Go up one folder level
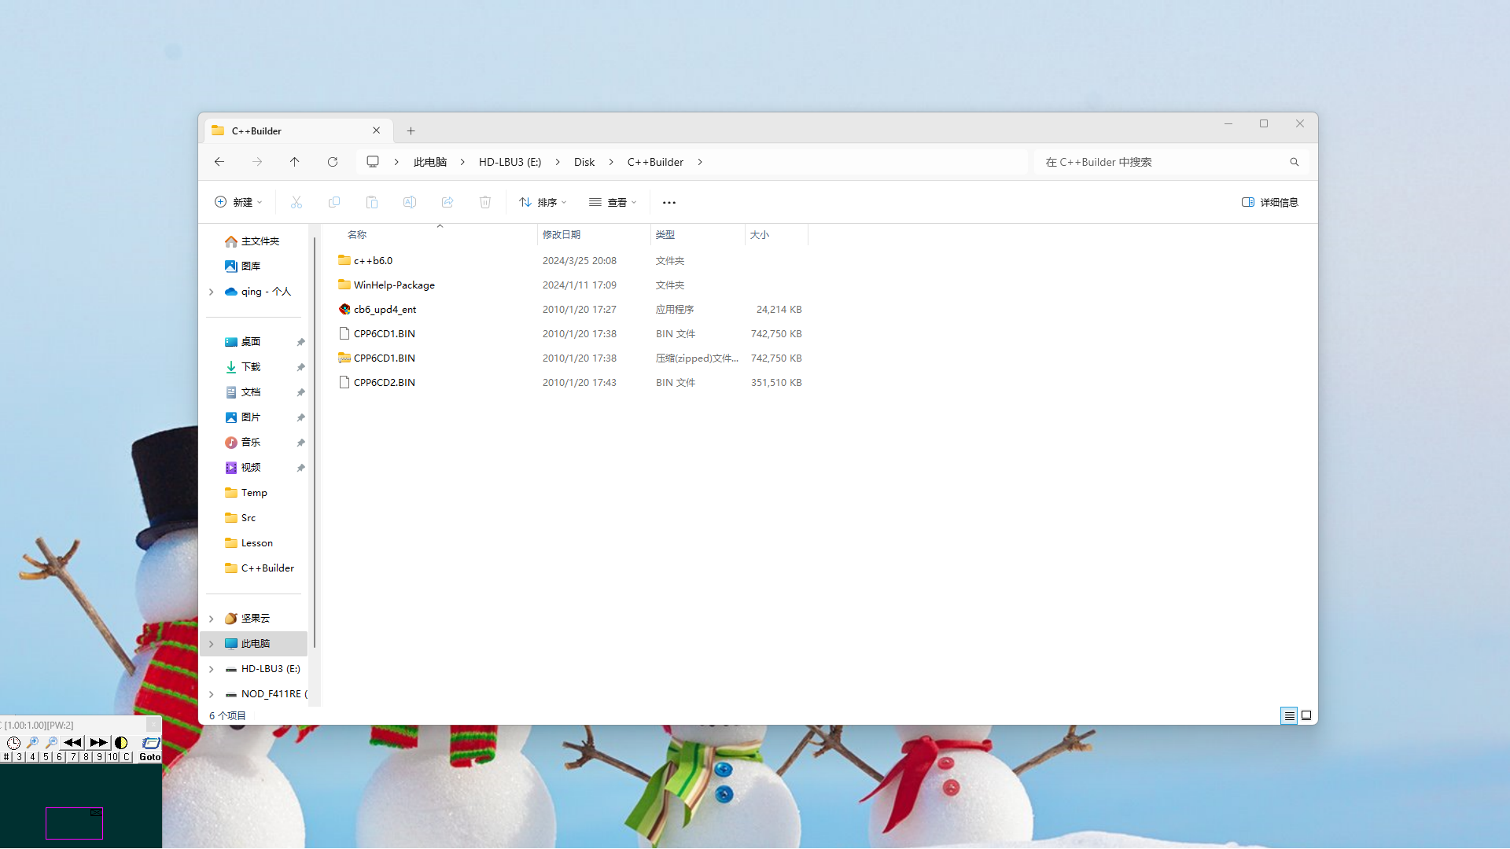Screen dimensions: 1510x849 pos(295,162)
